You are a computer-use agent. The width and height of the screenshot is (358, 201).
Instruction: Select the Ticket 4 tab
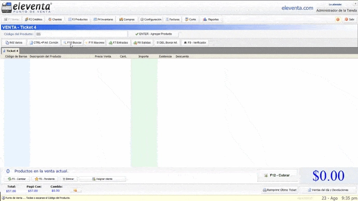click(10, 51)
